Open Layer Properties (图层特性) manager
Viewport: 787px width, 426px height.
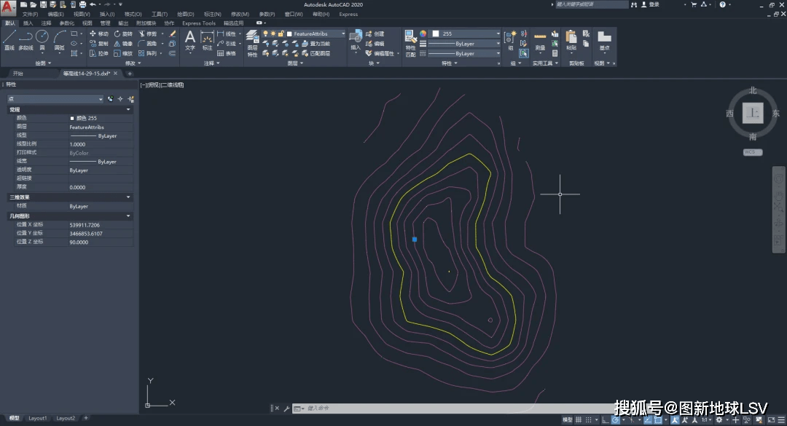pyautogui.click(x=252, y=43)
